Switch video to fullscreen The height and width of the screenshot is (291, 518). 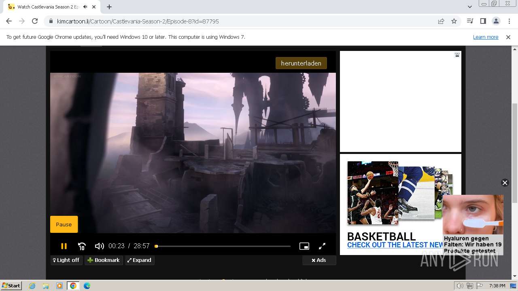click(322, 246)
